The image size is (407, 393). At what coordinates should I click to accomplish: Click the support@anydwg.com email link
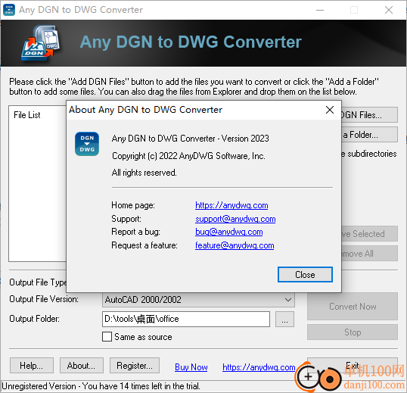click(235, 219)
